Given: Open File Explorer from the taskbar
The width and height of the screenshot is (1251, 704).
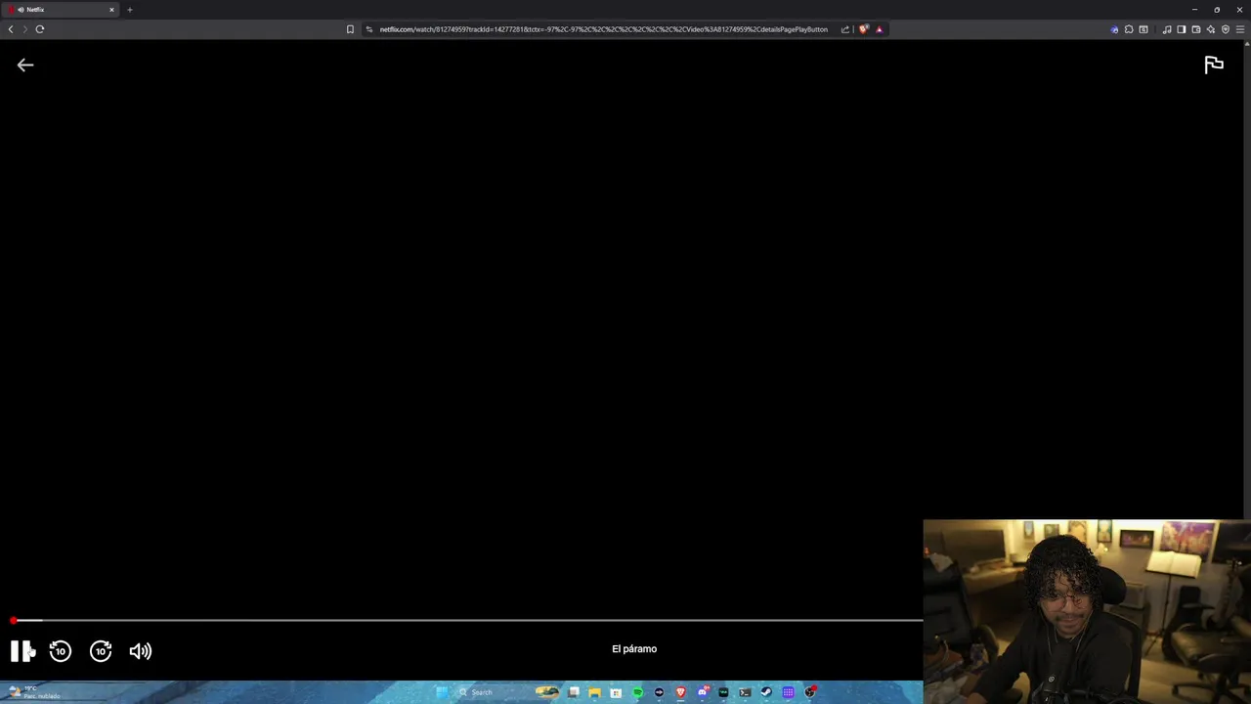Looking at the screenshot, I should click(594, 692).
